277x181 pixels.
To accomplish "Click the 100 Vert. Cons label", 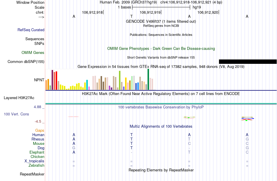I will pyautogui.click(x=16, y=114).
